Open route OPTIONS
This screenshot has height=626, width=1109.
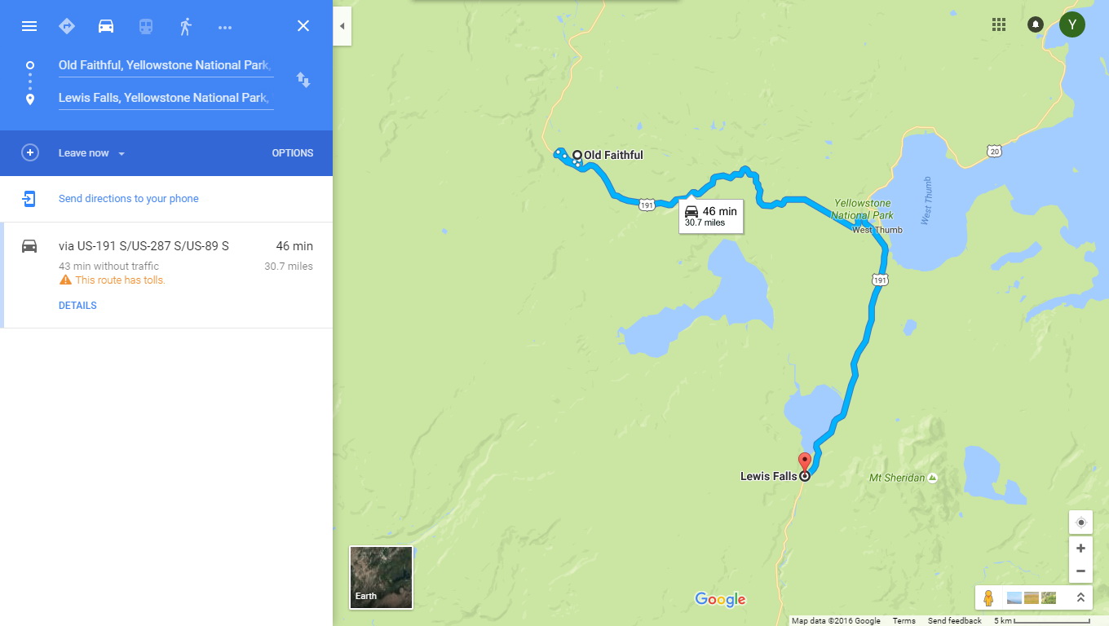[293, 153]
